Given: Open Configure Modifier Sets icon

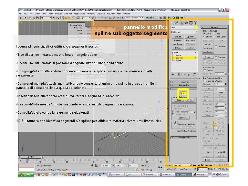Looking at the screenshot, I should pos(195,74).
